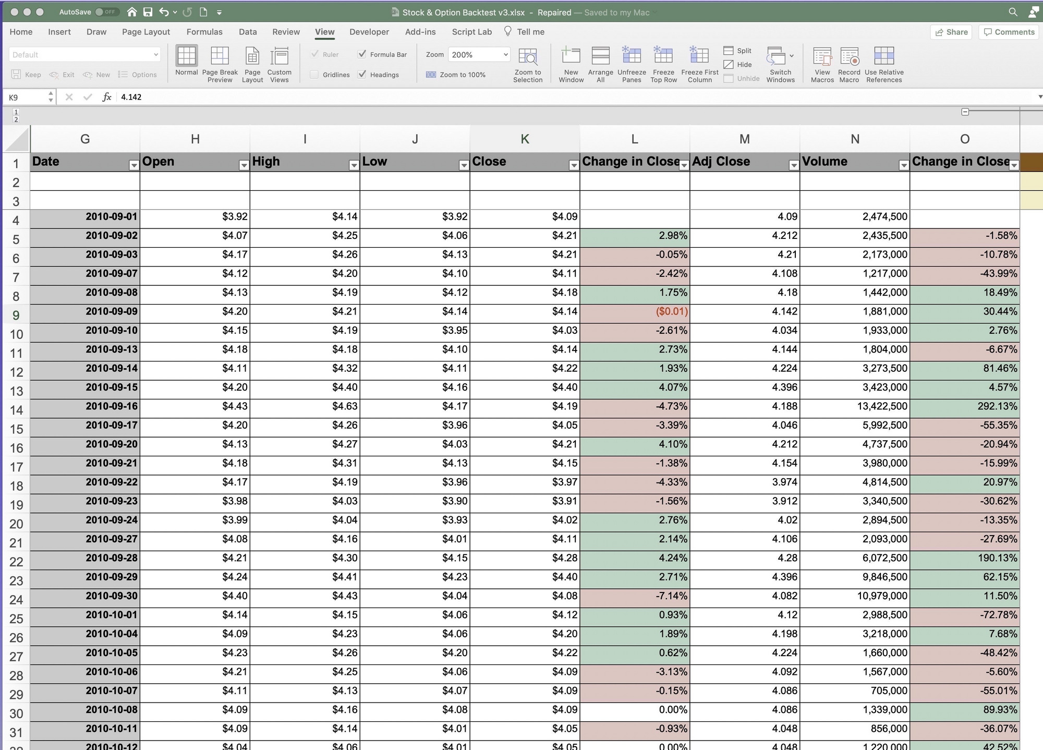This screenshot has width=1043, height=750.
Task: Open the Open column filter dropdown
Action: pos(244,165)
